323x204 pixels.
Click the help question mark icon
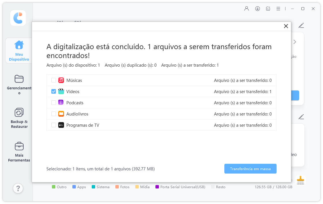tap(18, 188)
